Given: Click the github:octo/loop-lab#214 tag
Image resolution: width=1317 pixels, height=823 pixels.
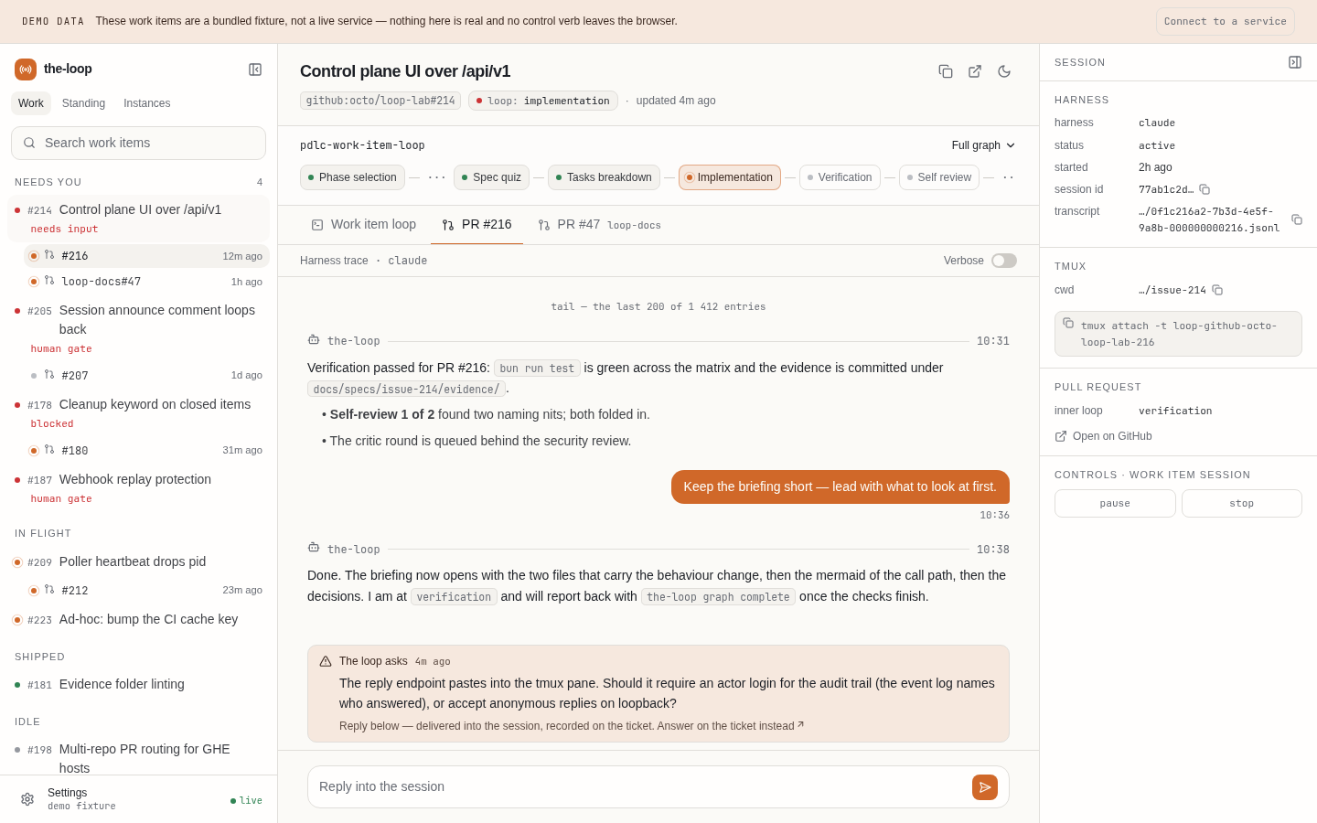Looking at the screenshot, I should pyautogui.click(x=380, y=101).
